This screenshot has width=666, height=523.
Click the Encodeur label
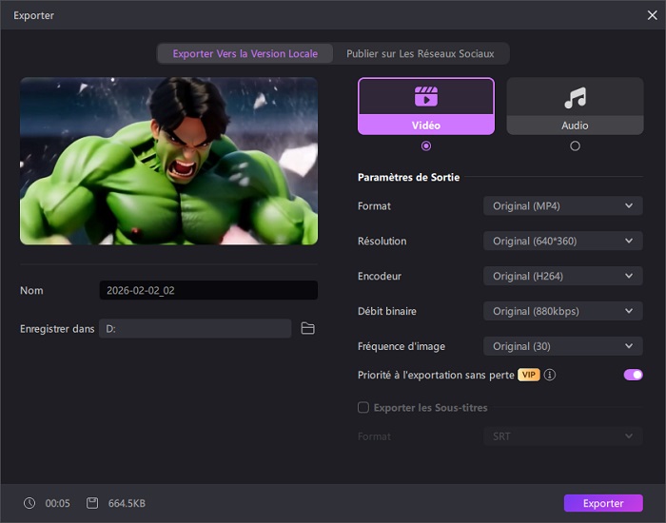380,276
